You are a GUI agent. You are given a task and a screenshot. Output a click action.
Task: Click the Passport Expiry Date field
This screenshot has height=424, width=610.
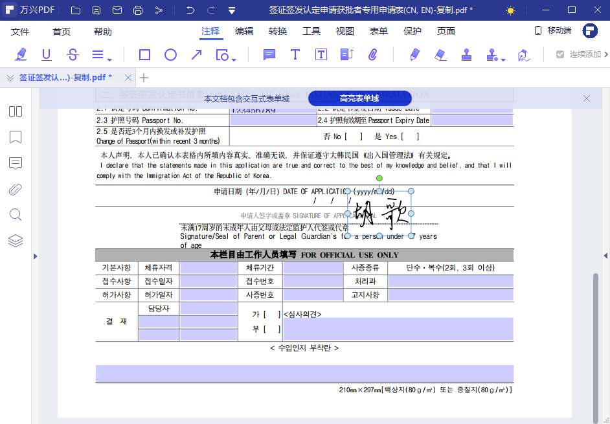[472, 120]
